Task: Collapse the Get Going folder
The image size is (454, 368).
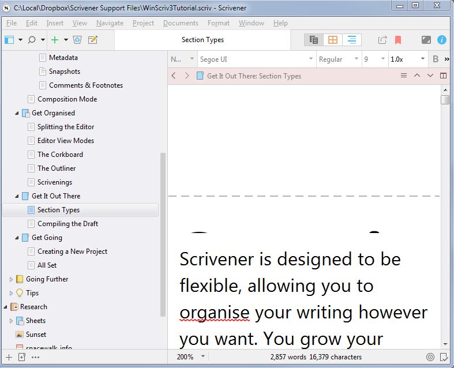Action: tap(17, 238)
